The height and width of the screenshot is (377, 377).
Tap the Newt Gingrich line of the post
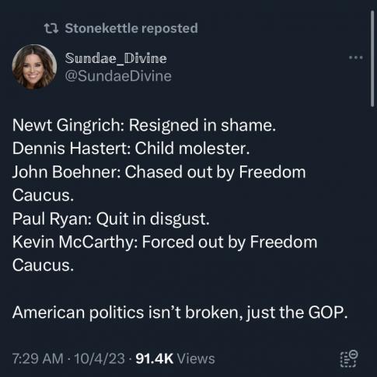[x=144, y=126]
